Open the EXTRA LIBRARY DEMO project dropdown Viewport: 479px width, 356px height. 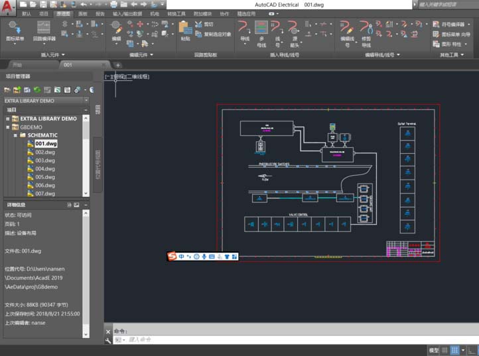tap(86, 101)
